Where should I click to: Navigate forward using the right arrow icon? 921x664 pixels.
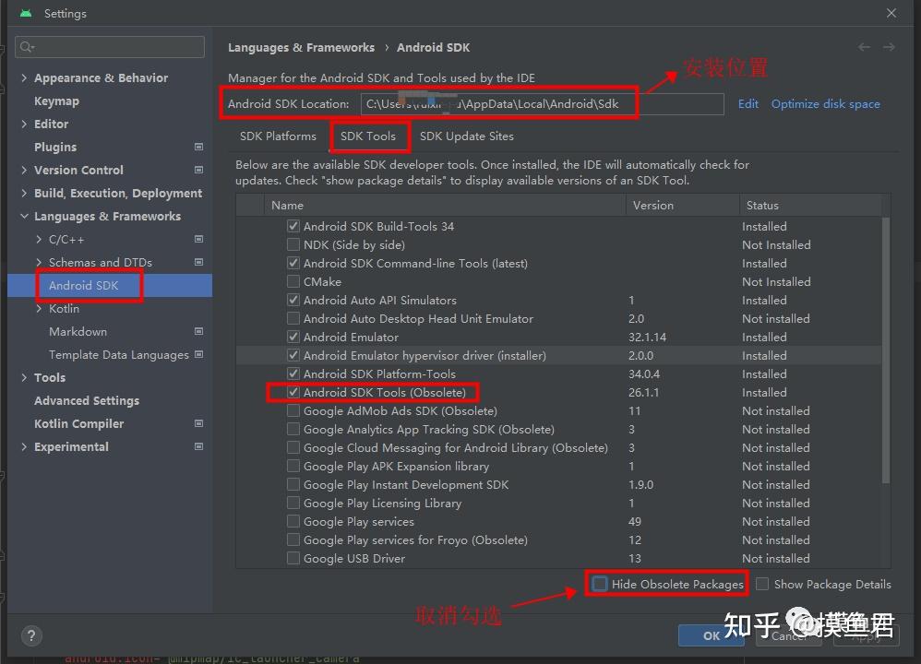tap(888, 47)
